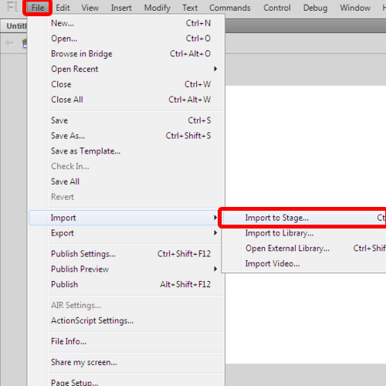Select Page Setup... entry
The width and height of the screenshot is (386, 386).
[126, 381]
